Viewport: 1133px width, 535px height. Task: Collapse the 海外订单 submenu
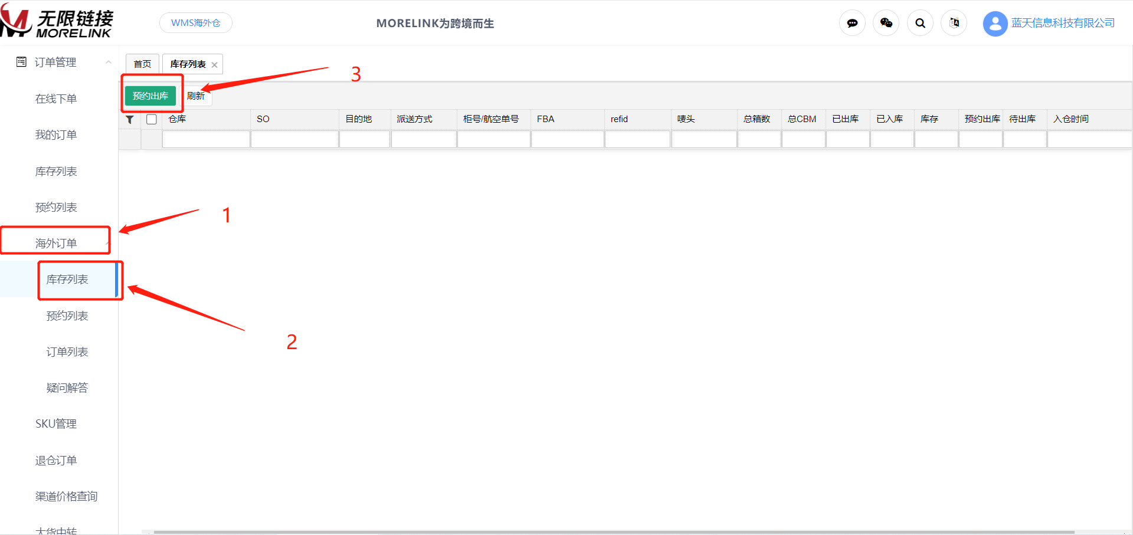(x=108, y=243)
